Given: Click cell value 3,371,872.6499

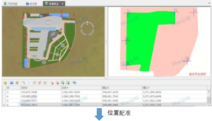Looking at the screenshot, I should (x=152, y=96).
